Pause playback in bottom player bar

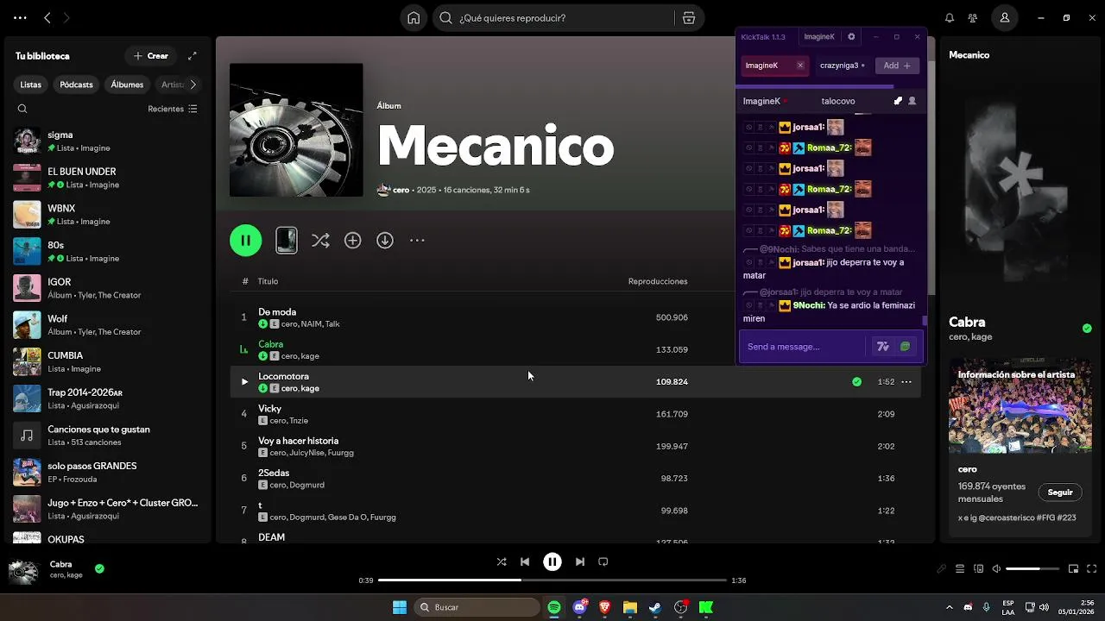(x=552, y=561)
